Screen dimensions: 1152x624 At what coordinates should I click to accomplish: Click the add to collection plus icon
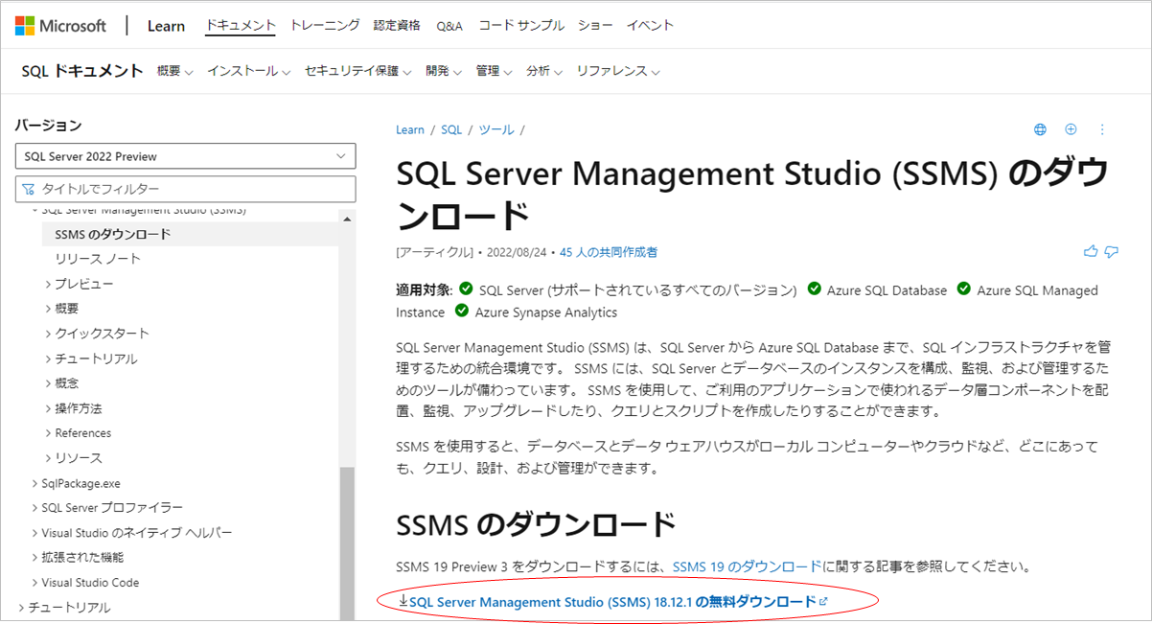point(1071,128)
